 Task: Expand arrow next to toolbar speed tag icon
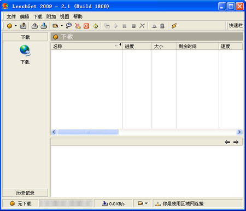[x=62, y=26]
